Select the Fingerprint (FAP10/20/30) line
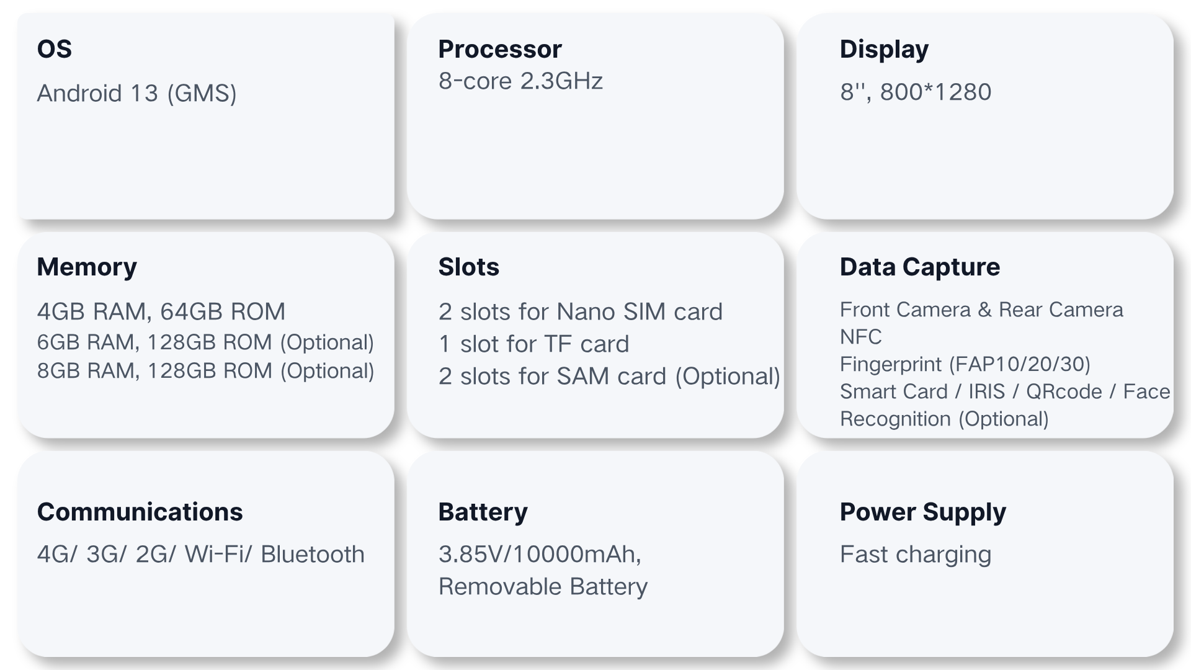 (x=965, y=364)
